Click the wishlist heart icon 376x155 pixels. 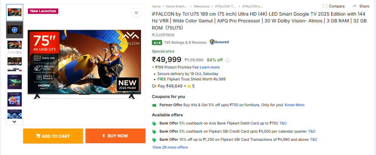point(136,13)
